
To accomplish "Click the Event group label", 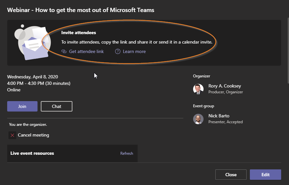I will (x=204, y=106).
